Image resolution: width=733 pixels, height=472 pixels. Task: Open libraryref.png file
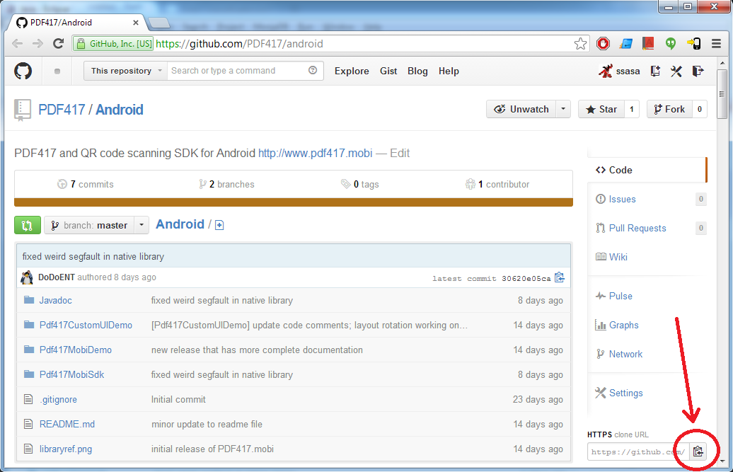pos(66,449)
